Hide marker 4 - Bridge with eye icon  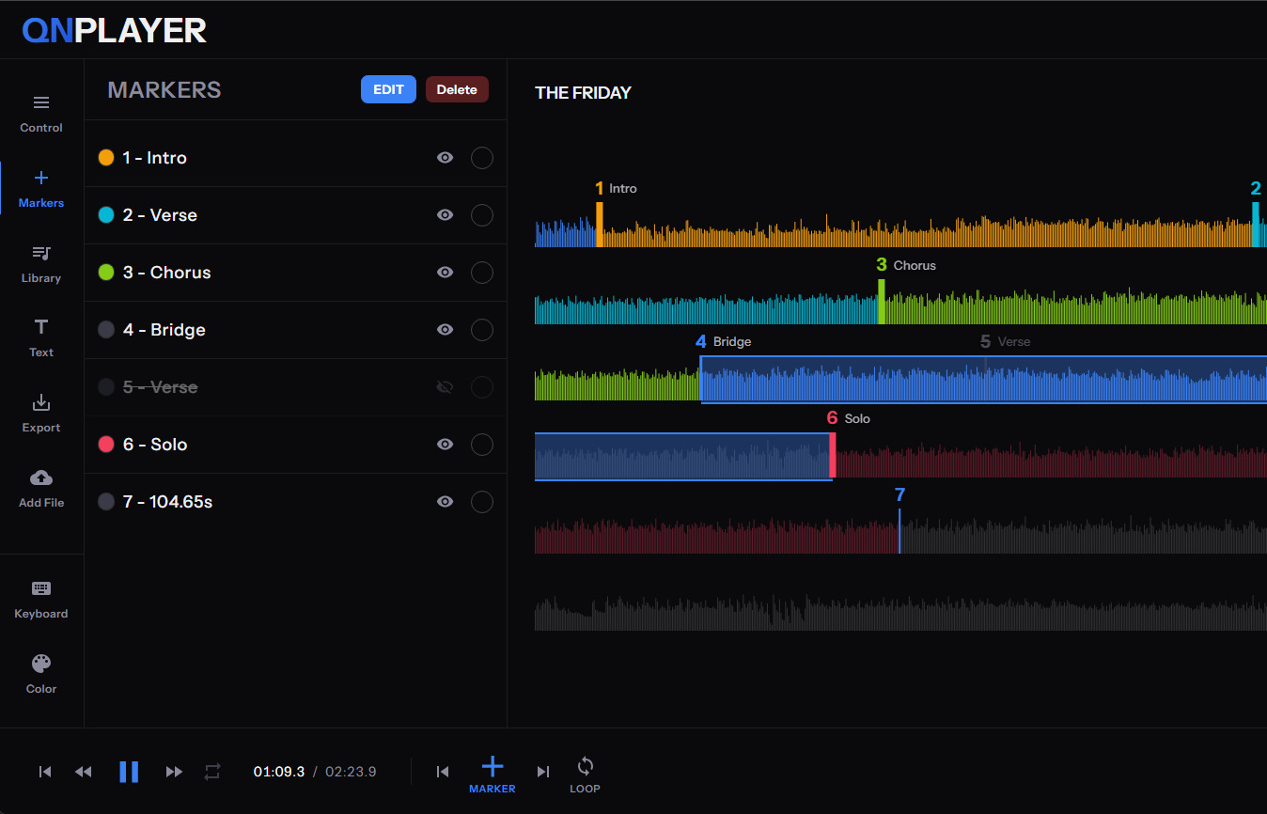446,330
